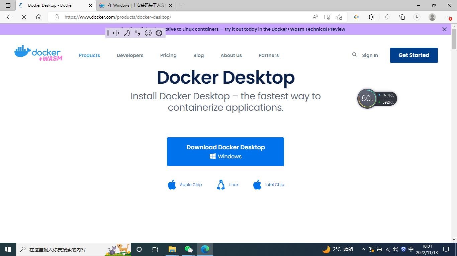Open WeChat from taskbar
The image size is (457, 256).
189,249
